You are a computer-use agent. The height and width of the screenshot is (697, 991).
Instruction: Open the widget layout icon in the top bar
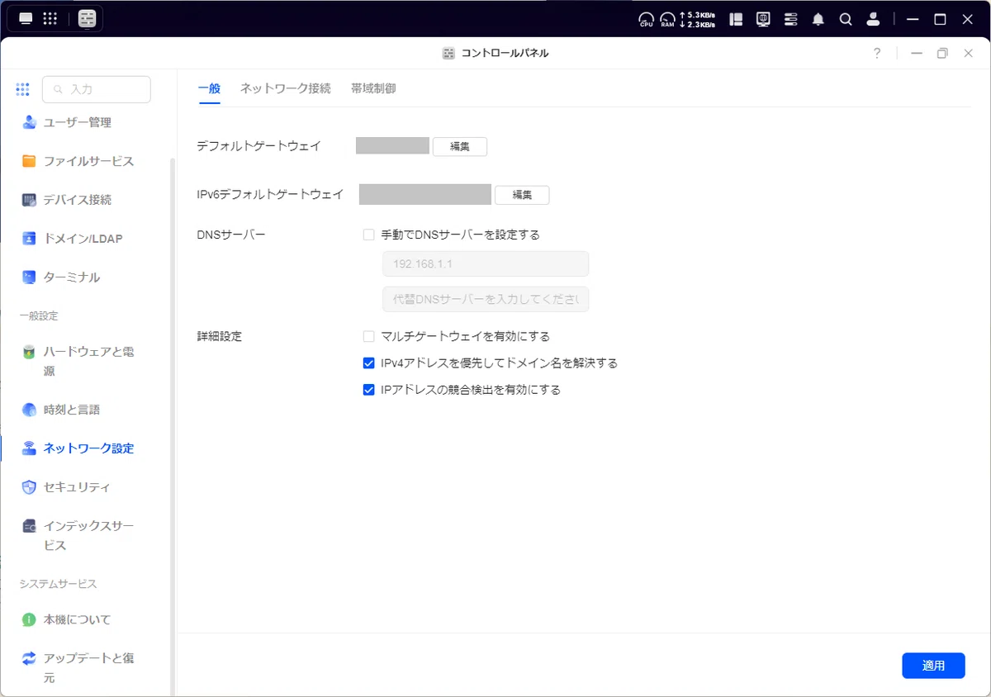737,19
